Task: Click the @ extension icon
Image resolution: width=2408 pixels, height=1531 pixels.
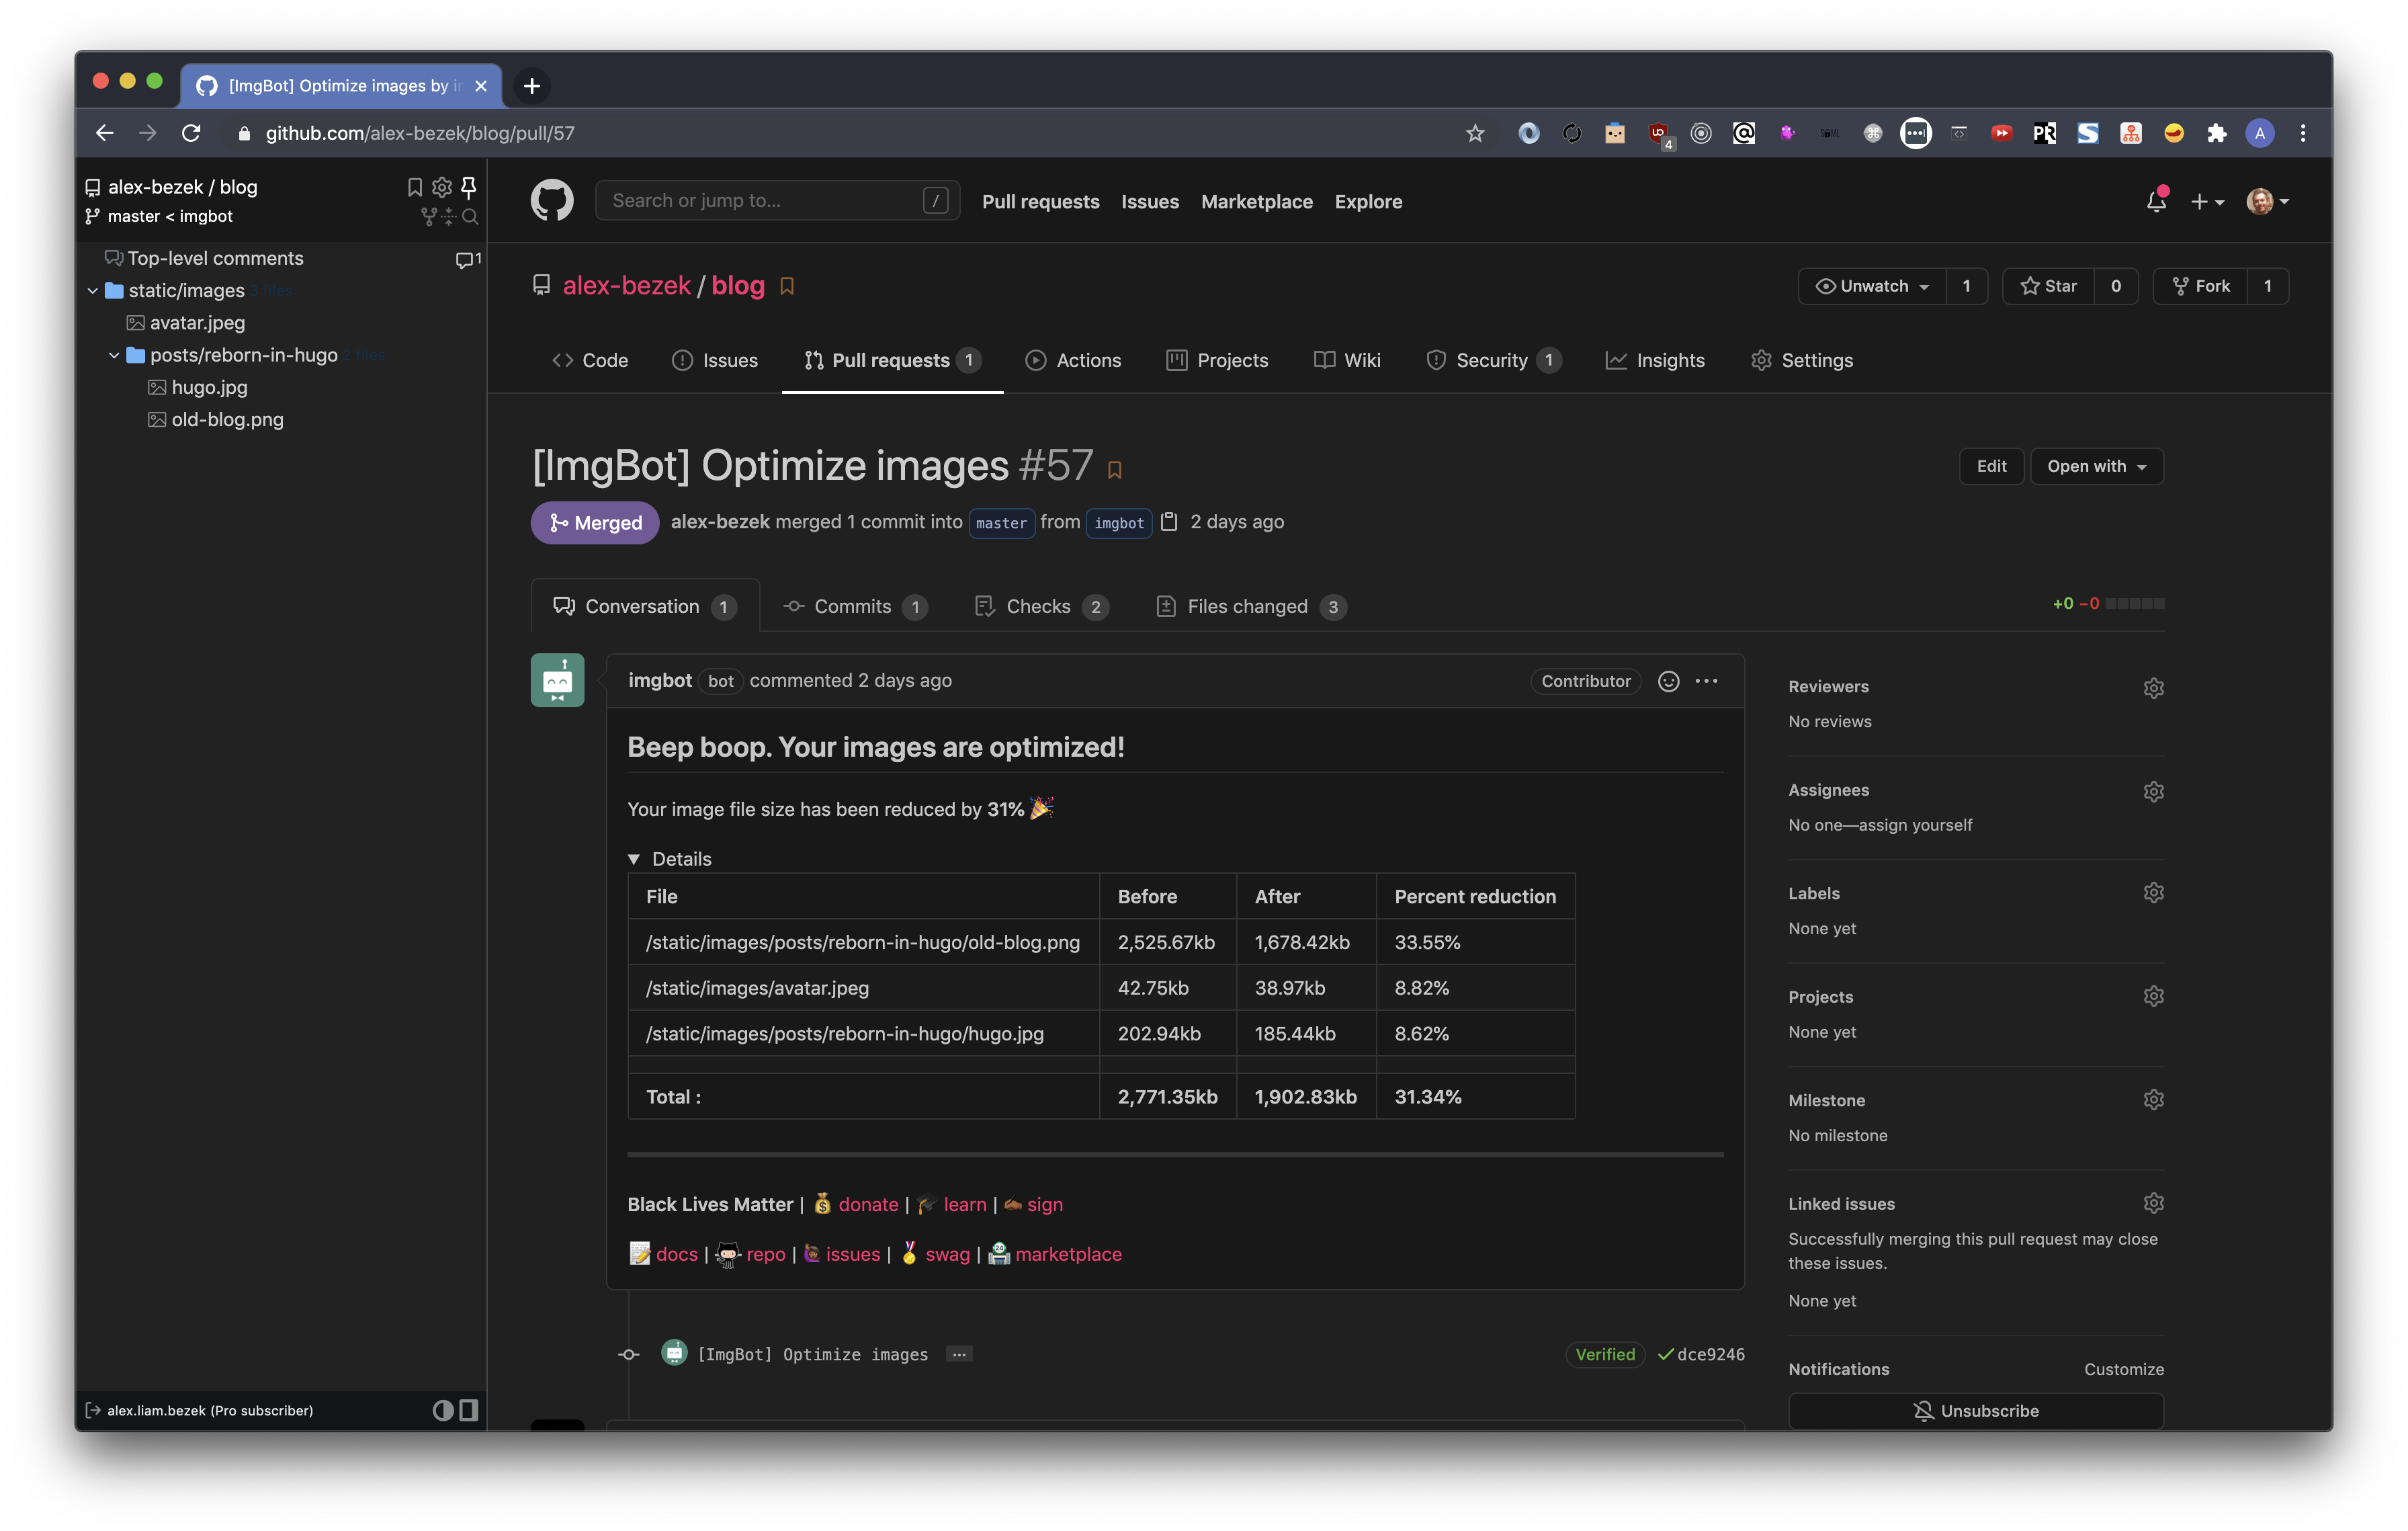Action: 1744,133
